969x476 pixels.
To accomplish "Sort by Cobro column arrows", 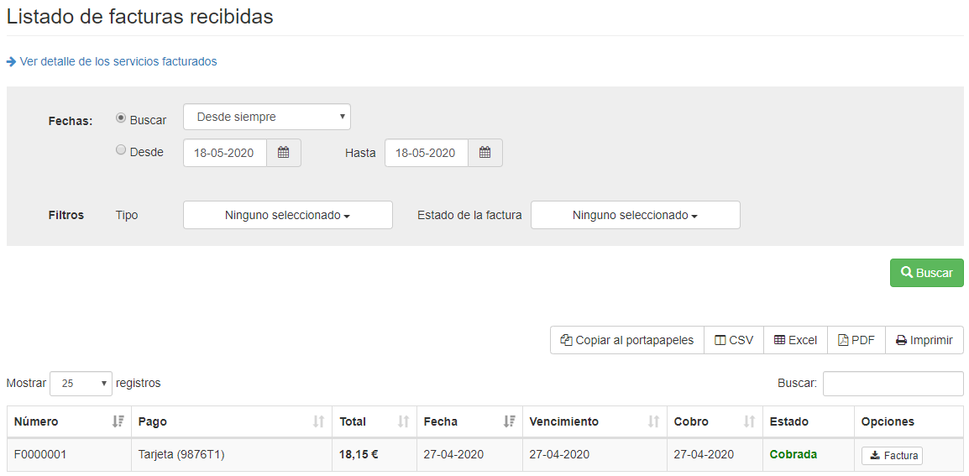I will point(749,421).
